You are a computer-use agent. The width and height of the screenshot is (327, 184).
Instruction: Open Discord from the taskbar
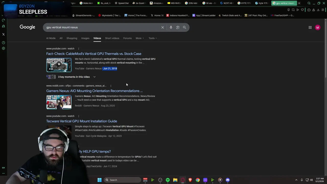pyautogui.click(x=228, y=180)
